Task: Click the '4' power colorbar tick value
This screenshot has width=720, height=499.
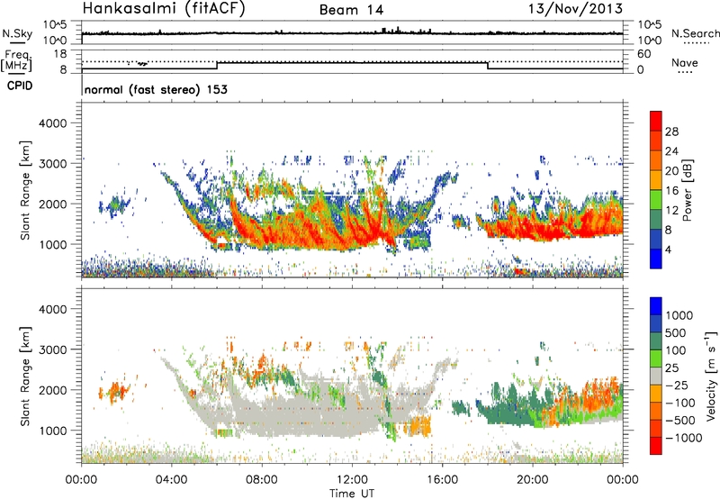Action: coord(668,249)
